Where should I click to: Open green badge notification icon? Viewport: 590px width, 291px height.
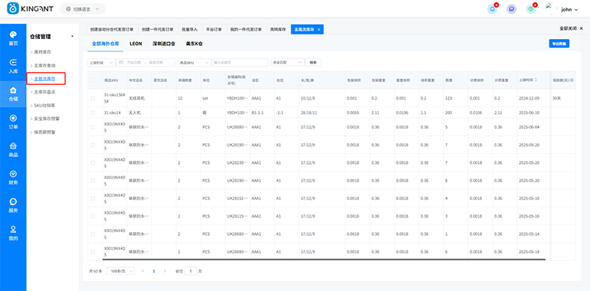(x=530, y=9)
